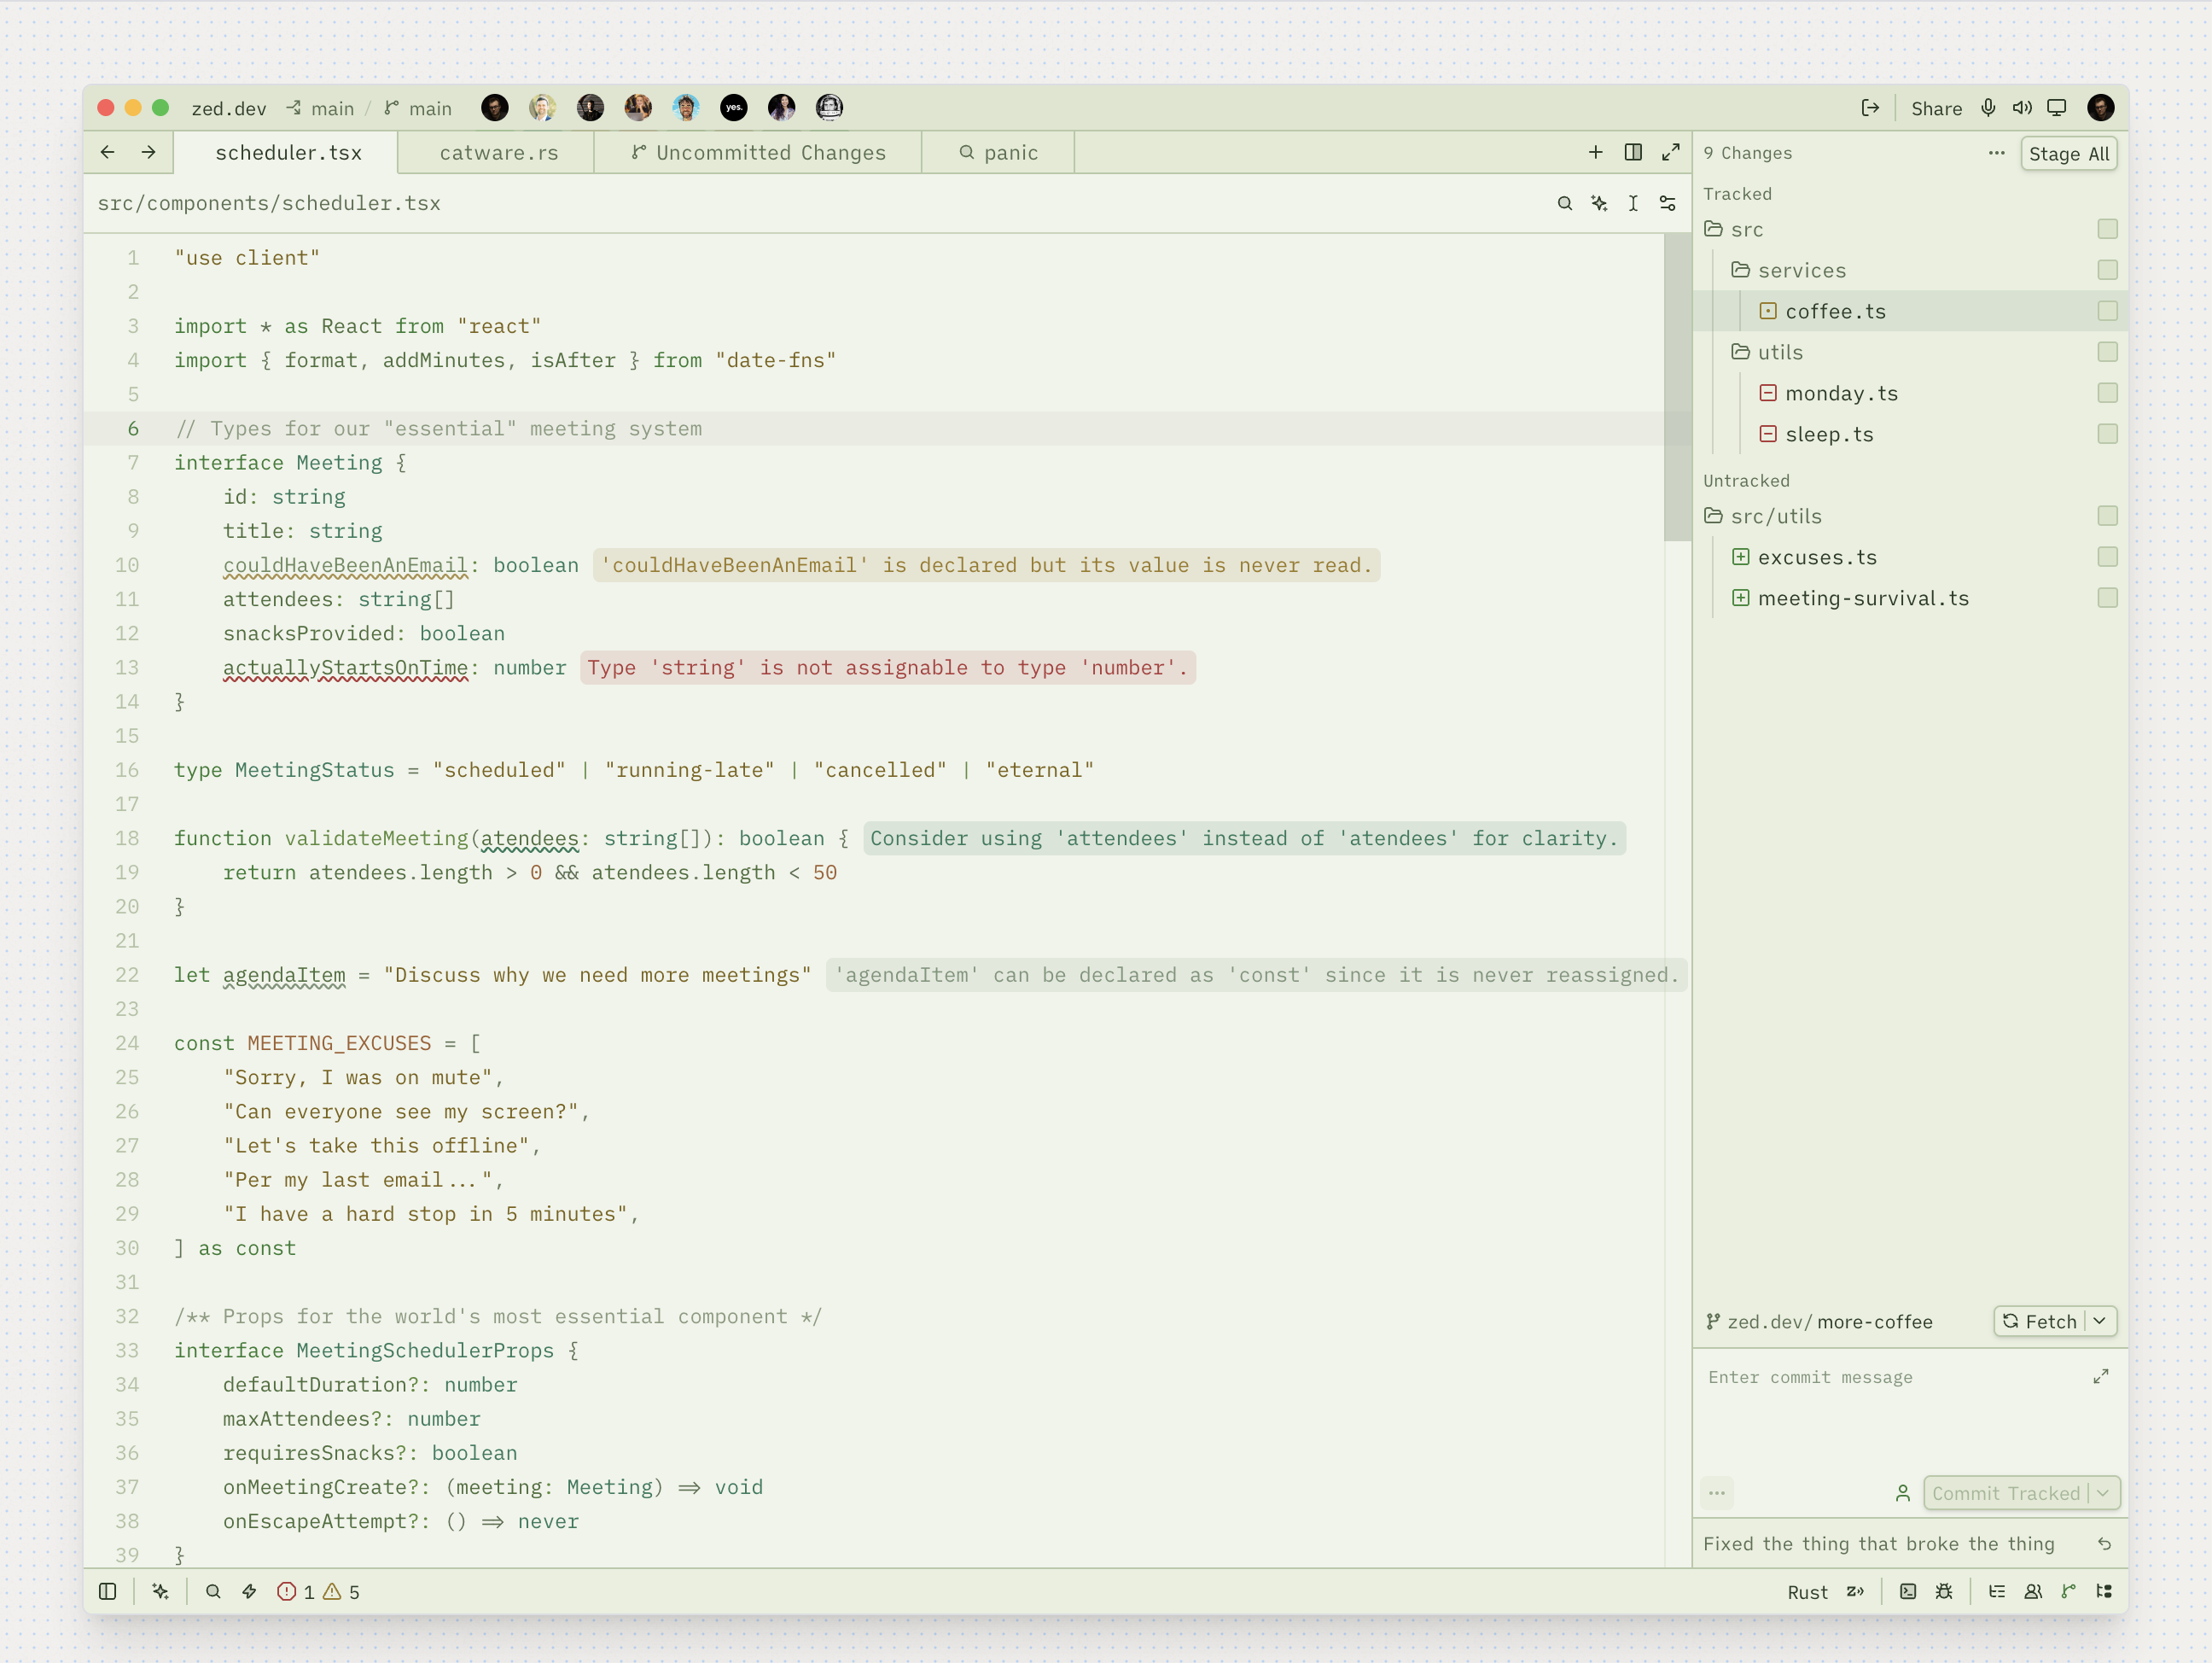
Task: Click the Stage All button
Action: pos(2069,155)
